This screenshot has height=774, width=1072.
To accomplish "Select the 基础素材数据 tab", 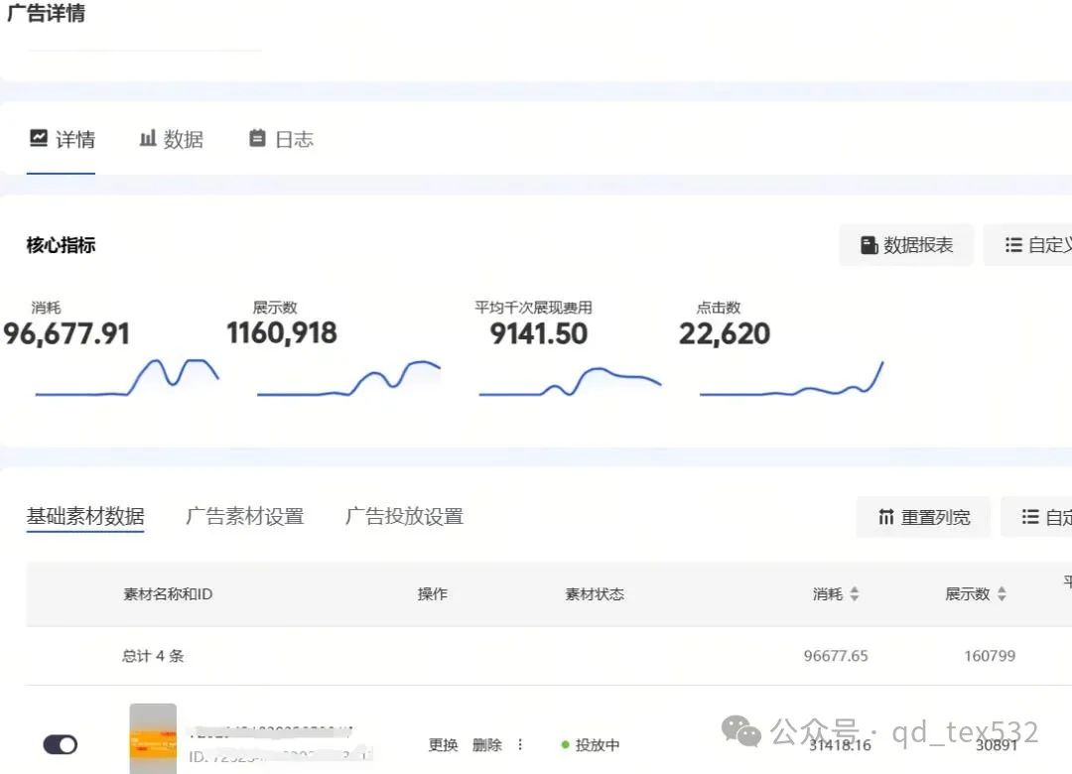I will [85, 517].
